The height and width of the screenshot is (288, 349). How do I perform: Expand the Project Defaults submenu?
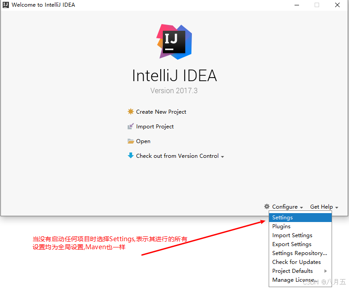pos(300,271)
